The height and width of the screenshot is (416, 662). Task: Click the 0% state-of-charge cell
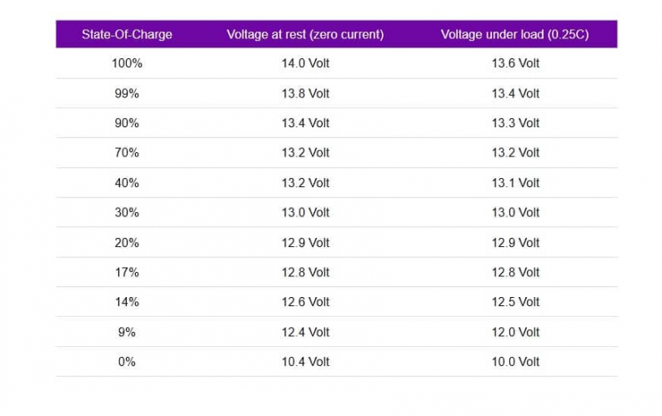coord(127,362)
